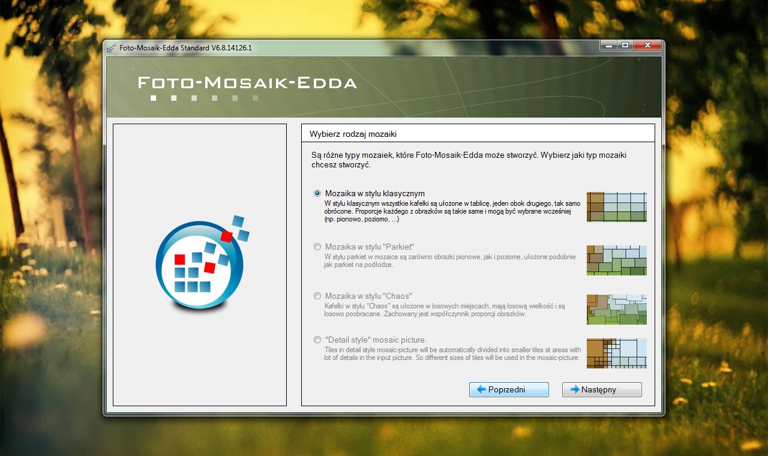Click the "Detail style" mosaic picture label
This screenshot has width=768, height=456.
(x=376, y=340)
